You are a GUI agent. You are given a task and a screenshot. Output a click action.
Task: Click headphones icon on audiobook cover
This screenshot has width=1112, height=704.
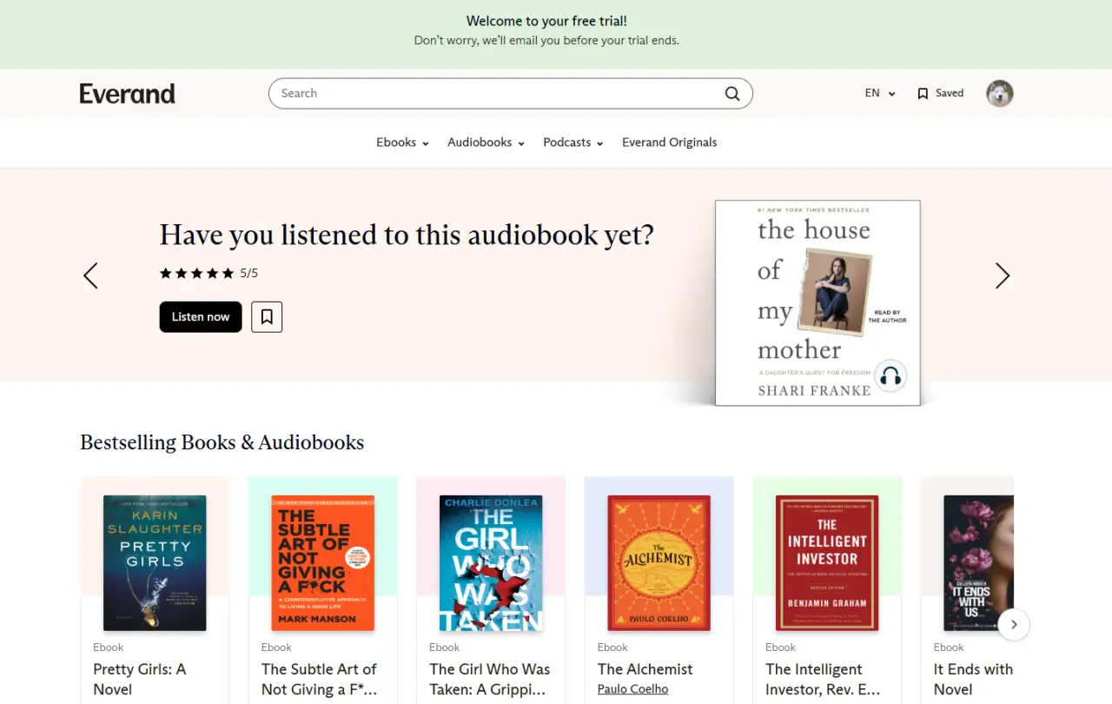click(890, 376)
